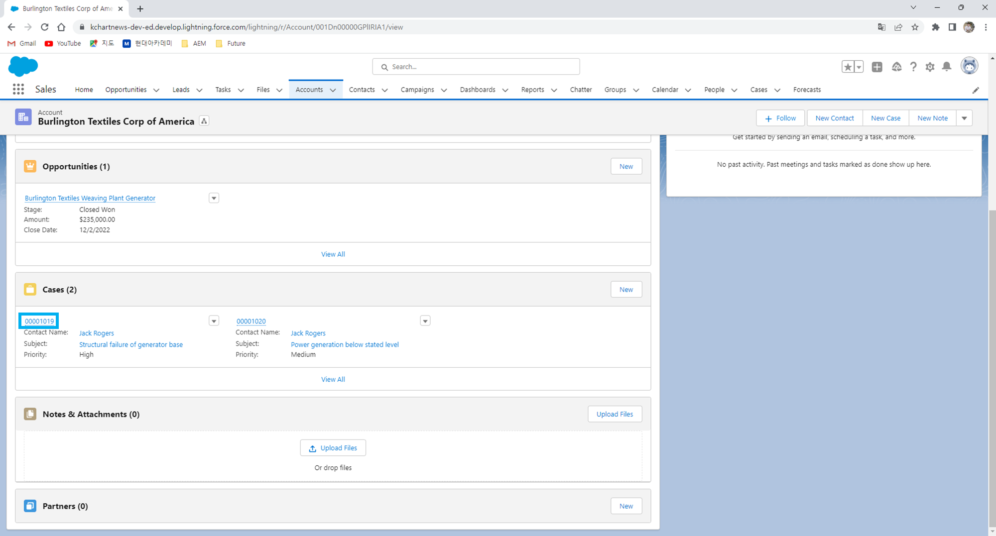Open case 00001020

coord(251,321)
